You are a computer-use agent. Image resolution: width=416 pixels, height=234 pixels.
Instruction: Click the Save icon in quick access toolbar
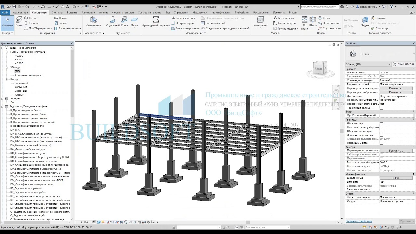click(14, 6)
